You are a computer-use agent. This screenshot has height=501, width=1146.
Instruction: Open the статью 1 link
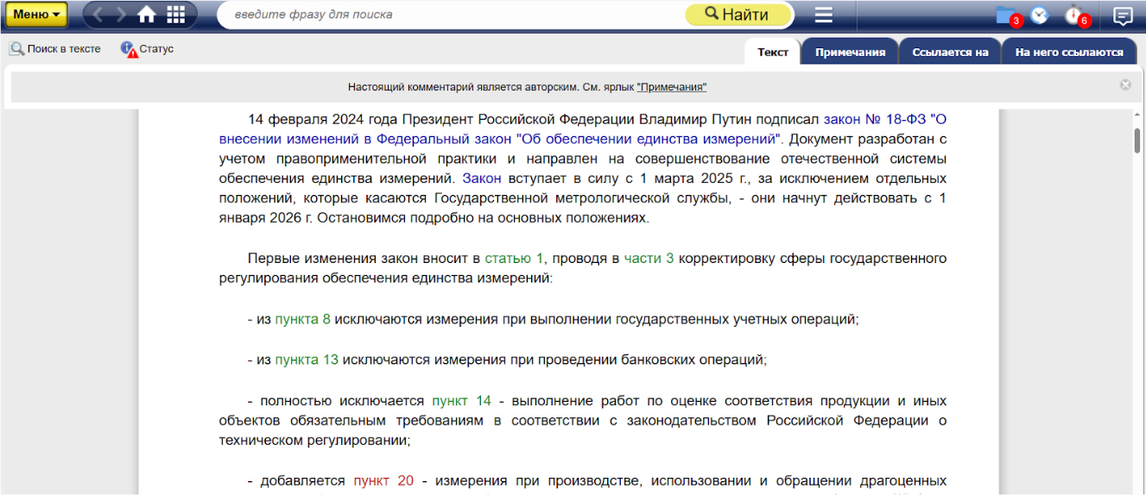pos(515,258)
